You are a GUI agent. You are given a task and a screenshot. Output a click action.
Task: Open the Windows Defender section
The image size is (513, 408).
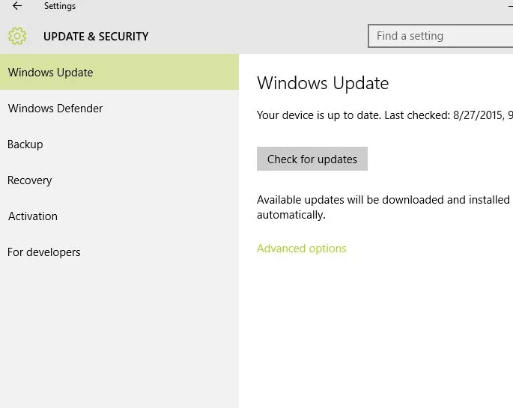click(55, 109)
